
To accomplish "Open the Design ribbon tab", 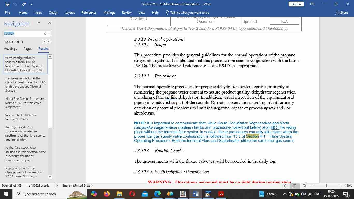I will pyautogui.click(x=53, y=12).
